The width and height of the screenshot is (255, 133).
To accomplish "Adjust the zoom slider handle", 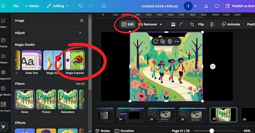I will (x=212, y=130).
